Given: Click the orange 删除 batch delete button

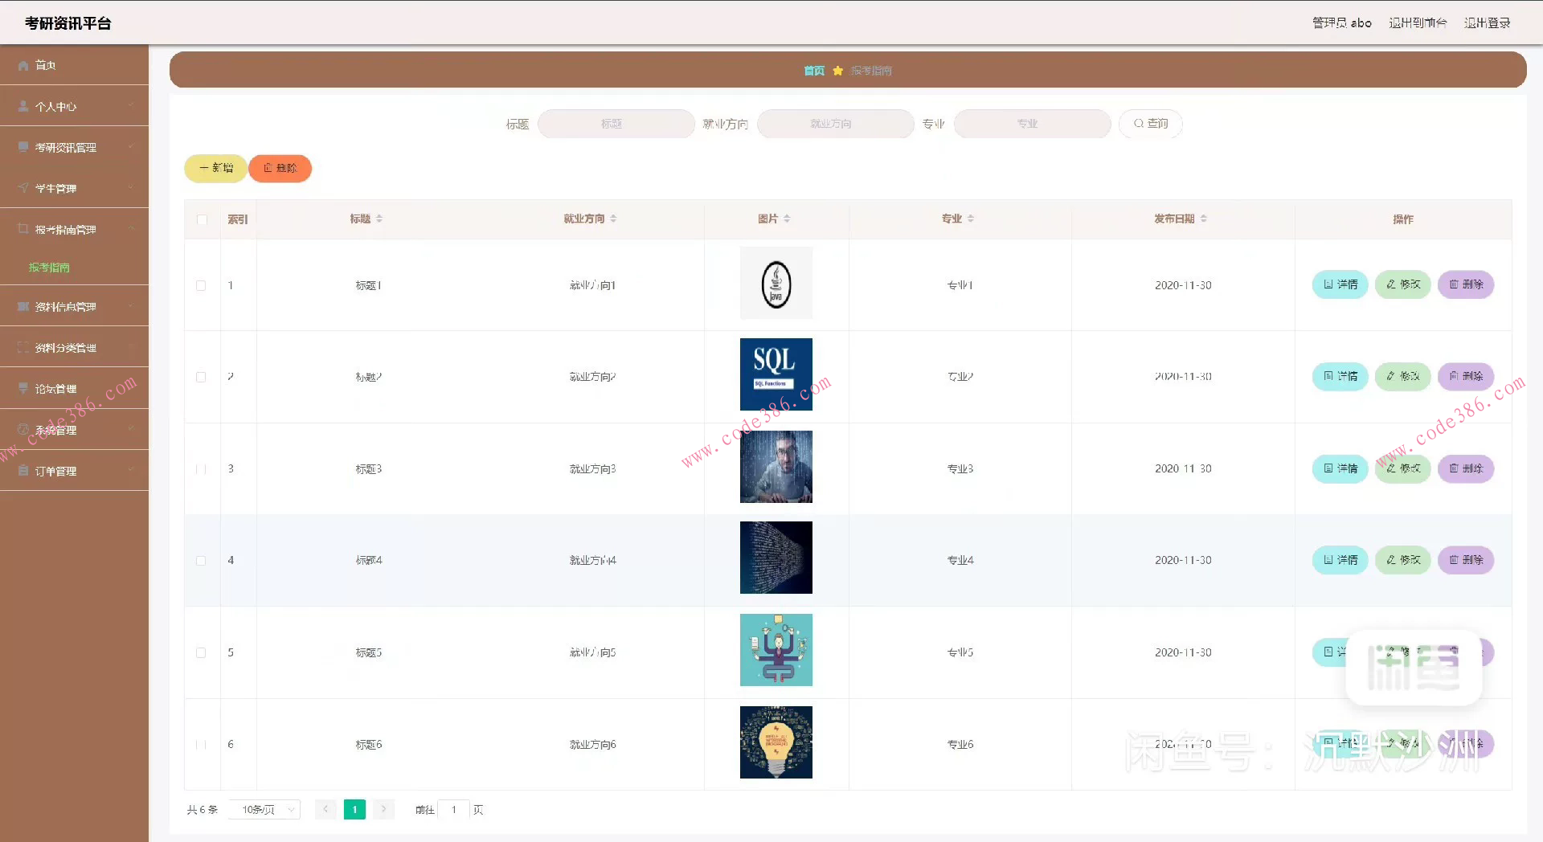Looking at the screenshot, I should (x=280, y=168).
